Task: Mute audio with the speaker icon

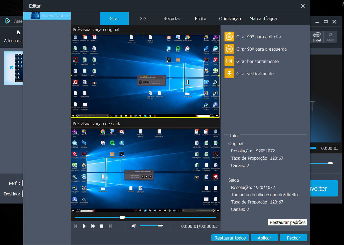Action: click(x=134, y=226)
